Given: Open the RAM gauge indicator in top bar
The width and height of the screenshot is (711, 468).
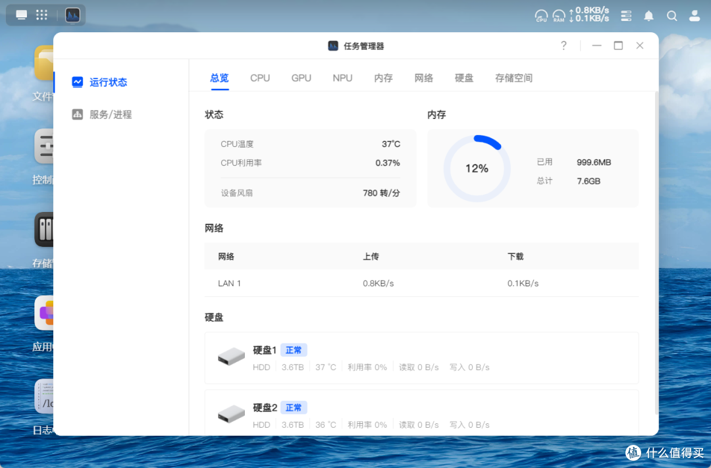Looking at the screenshot, I should [x=559, y=16].
